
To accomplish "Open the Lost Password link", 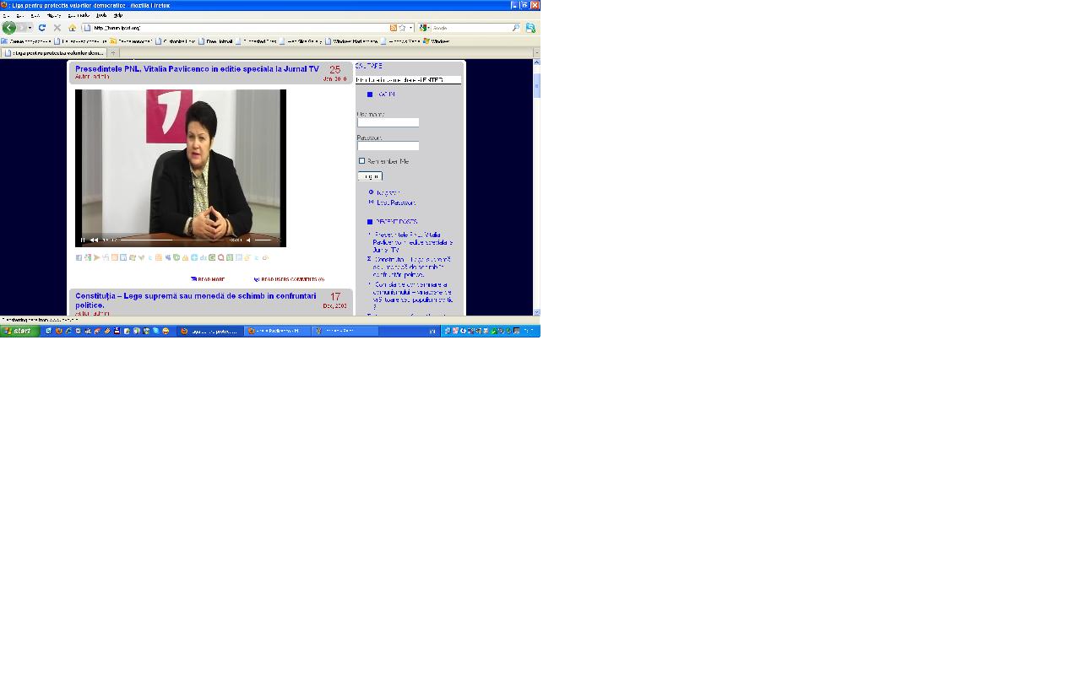I will tap(395, 202).
